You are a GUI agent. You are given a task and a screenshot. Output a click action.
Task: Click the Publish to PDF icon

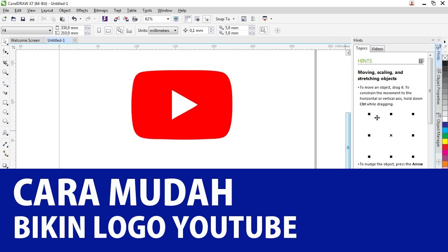tap(135, 19)
